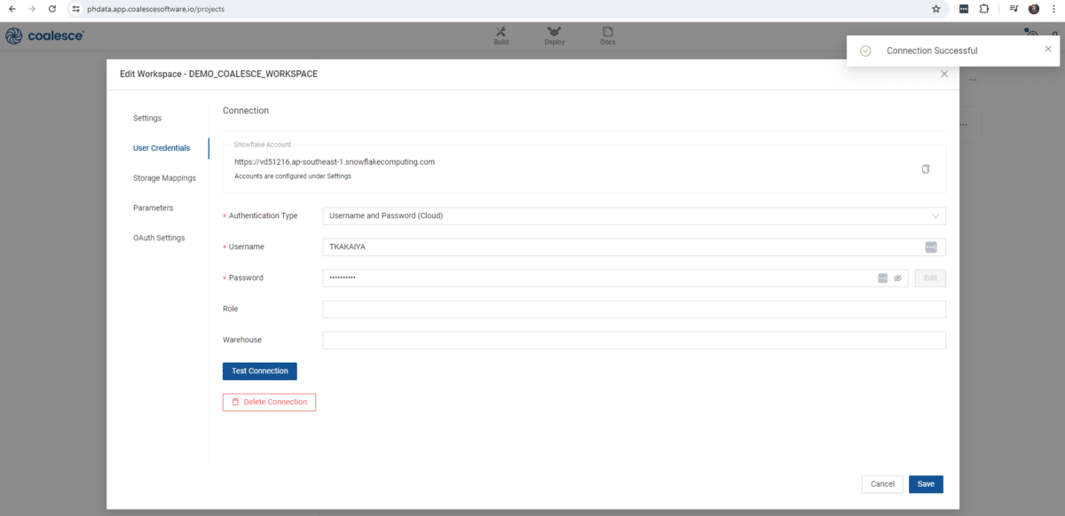The height and width of the screenshot is (516, 1065).
Task: Reload the browser page
Action: coord(52,9)
